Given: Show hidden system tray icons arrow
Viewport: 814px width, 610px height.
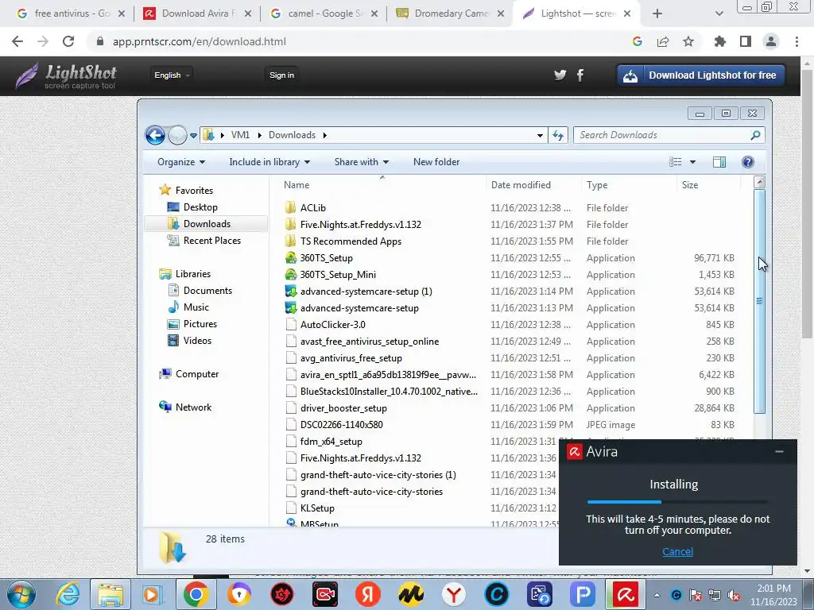Looking at the screenshot, I should click(x=657, y=595).
